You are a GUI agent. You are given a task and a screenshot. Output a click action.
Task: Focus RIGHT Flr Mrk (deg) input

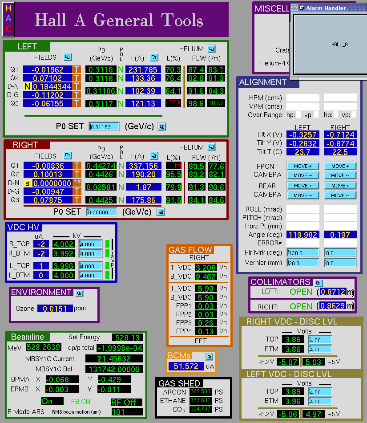click(340, 252)
